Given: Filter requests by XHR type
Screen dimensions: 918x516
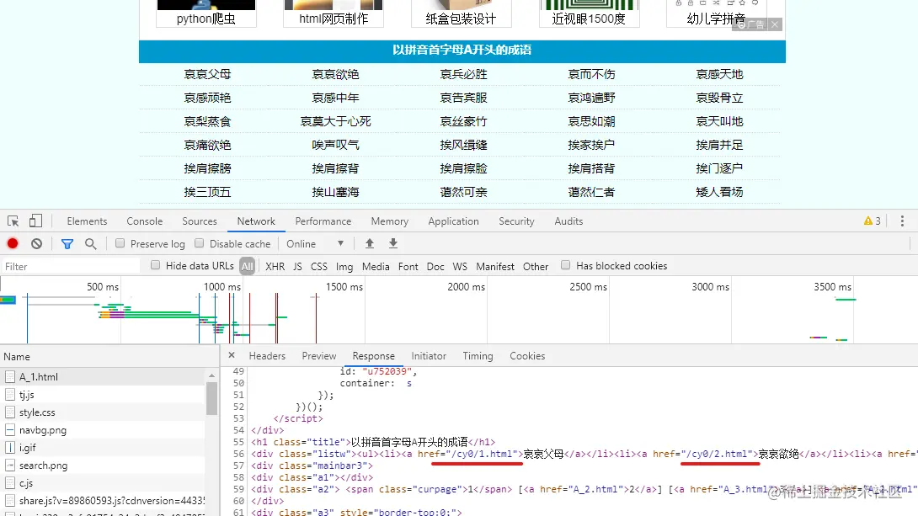Looking at the screenshot, I should click(275, 266).
